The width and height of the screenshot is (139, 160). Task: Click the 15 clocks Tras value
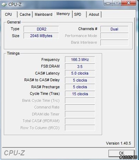[80, 94]
